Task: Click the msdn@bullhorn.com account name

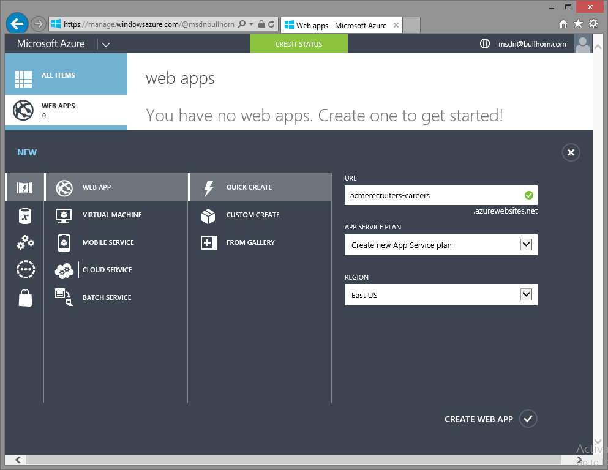Action: pos(532,44)
